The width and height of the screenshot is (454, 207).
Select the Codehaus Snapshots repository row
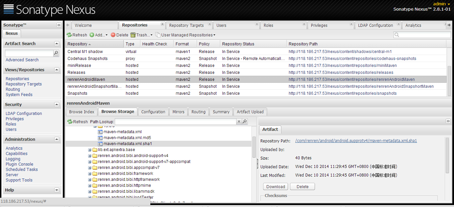[256, 59]
